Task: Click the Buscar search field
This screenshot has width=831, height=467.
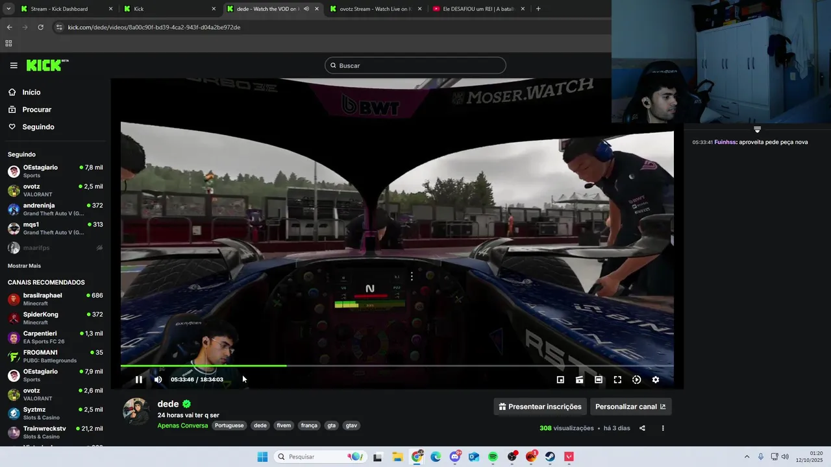Action: pyautogui.click(x=415, y=66)
